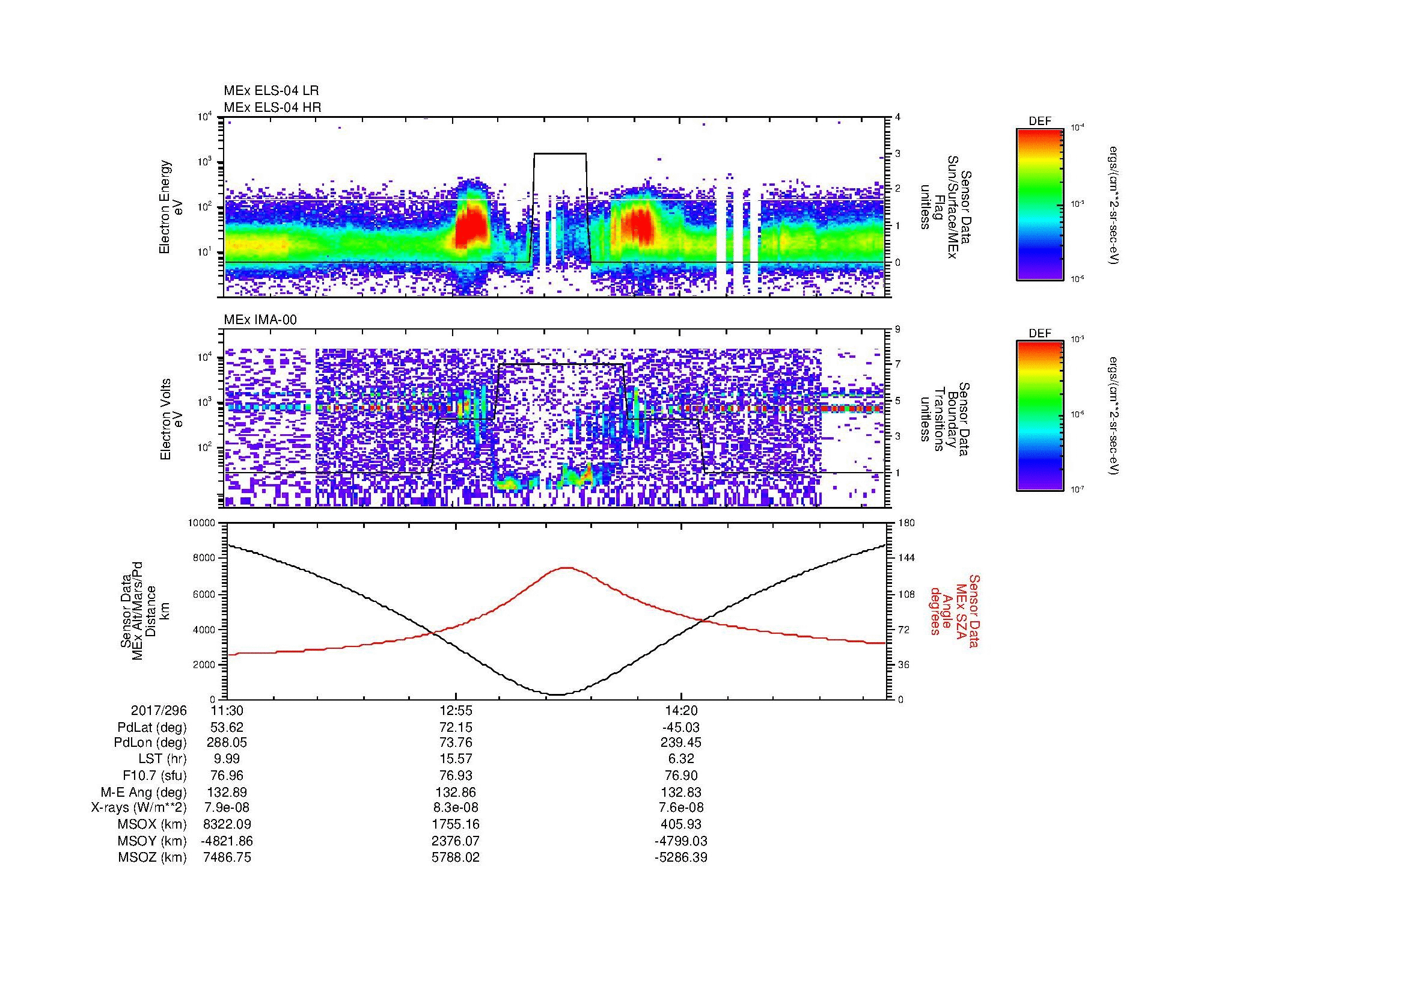Click M-E Ang value 132.86
The height and width of the screenshot is (994, 1406).
(x=456, y=792)
